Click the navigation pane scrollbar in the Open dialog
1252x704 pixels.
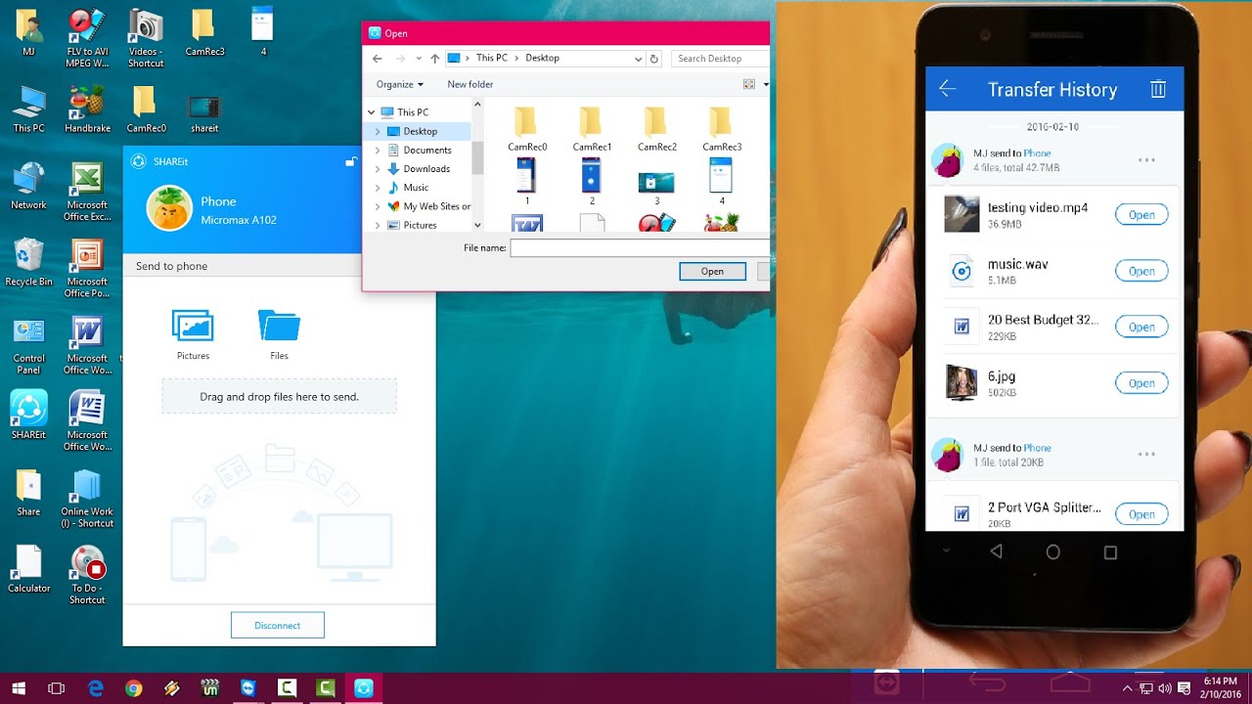[477, 156]
